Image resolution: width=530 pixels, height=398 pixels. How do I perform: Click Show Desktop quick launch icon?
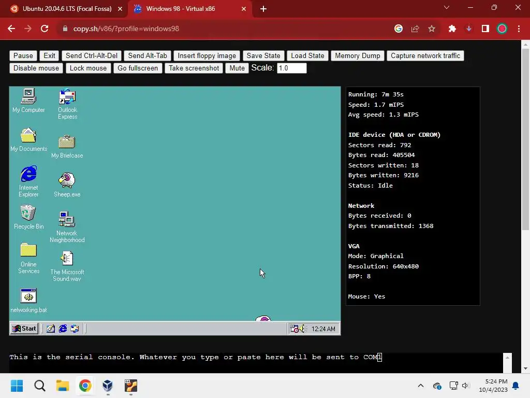[51, 329]
